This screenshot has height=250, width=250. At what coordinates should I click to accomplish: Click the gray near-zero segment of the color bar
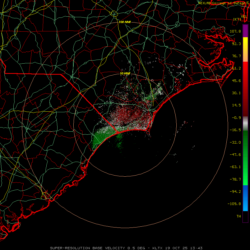pos(245,124)
